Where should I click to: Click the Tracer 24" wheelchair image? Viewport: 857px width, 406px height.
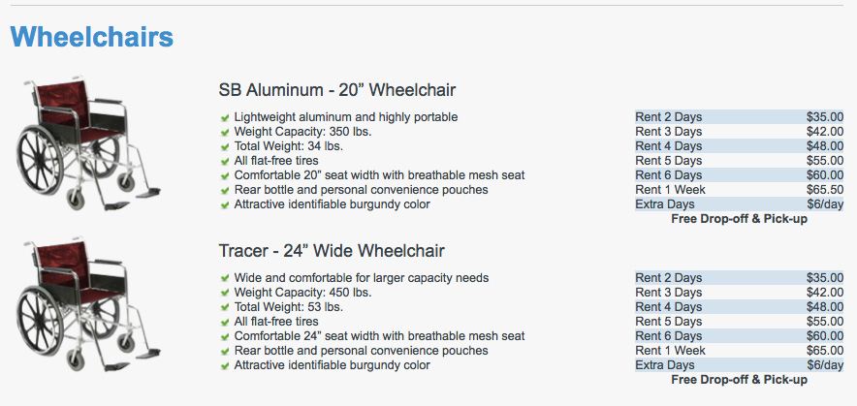(88, 304)
